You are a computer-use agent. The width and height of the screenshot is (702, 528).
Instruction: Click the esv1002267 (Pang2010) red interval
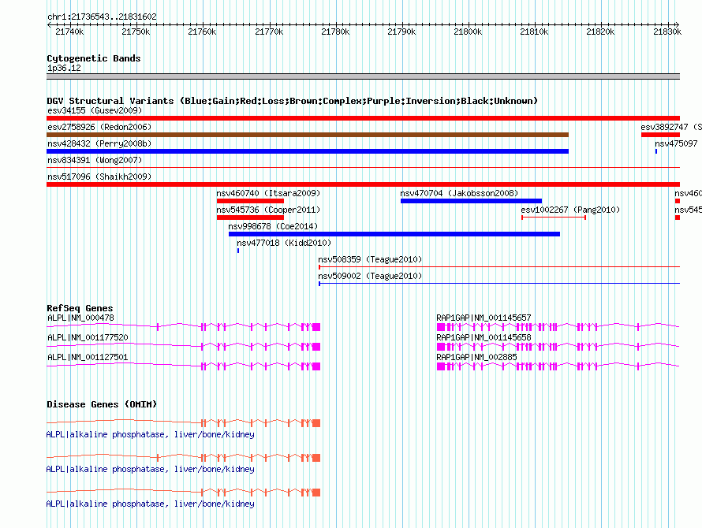tap(554, 218)
